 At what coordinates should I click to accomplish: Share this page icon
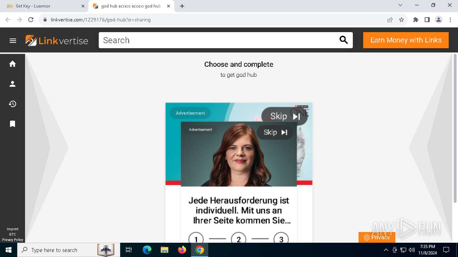pos(390,20)
